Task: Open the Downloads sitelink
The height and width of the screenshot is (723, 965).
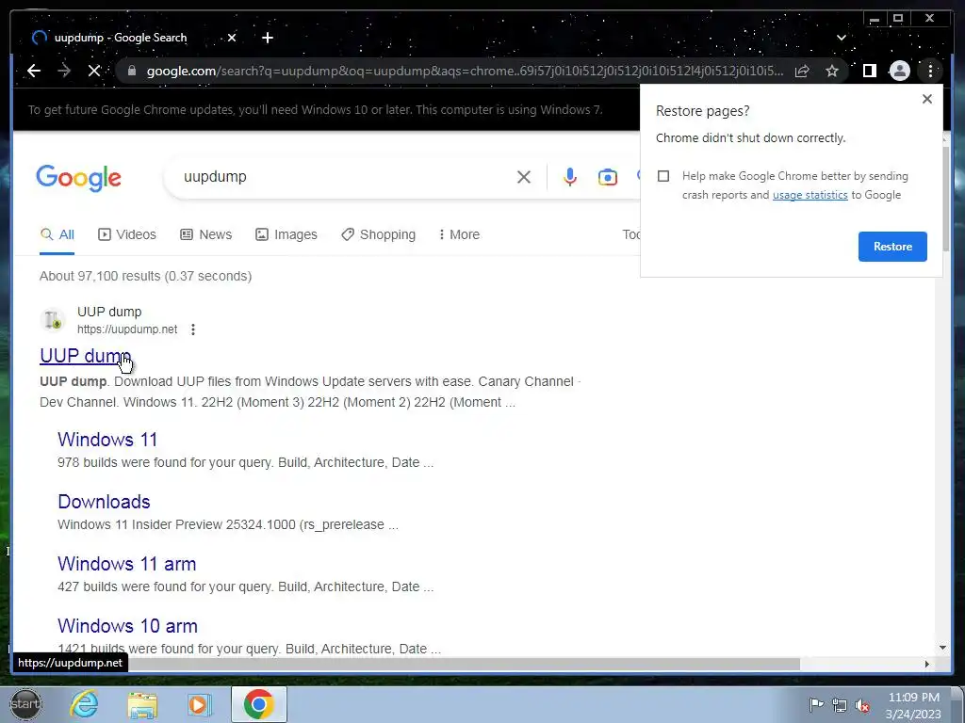Action: [104, 502]
